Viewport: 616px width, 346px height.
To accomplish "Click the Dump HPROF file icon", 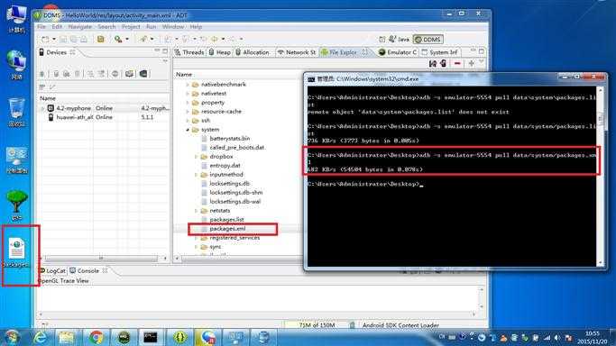I will 67,74.
